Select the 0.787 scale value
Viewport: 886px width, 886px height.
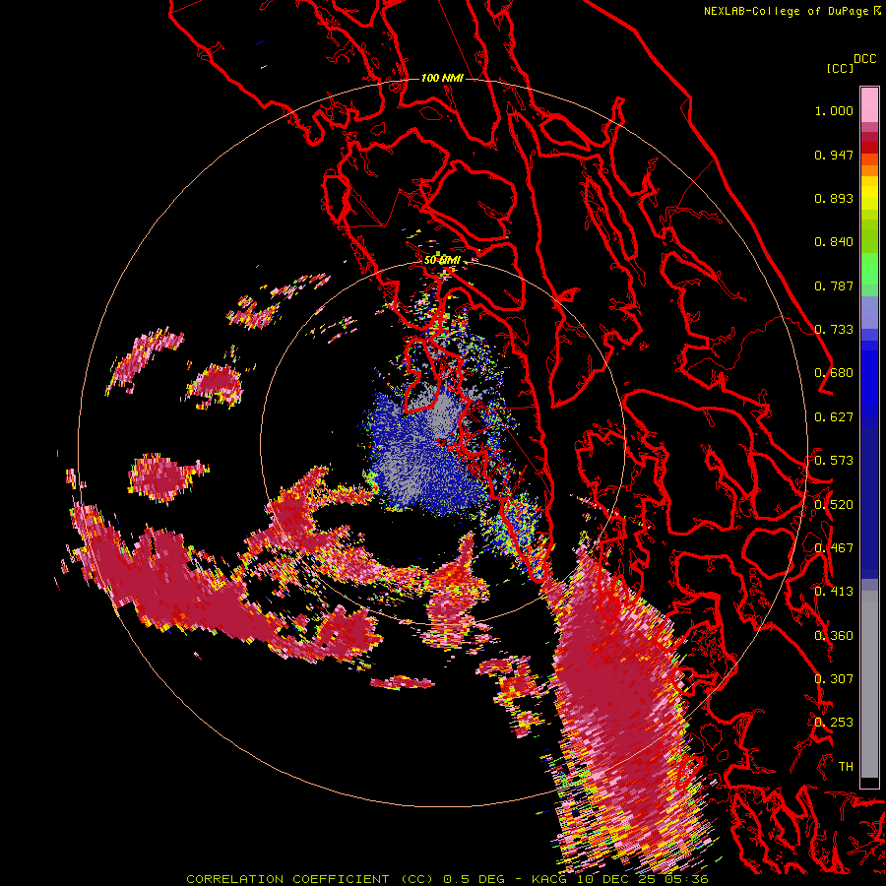coord(834,285)
